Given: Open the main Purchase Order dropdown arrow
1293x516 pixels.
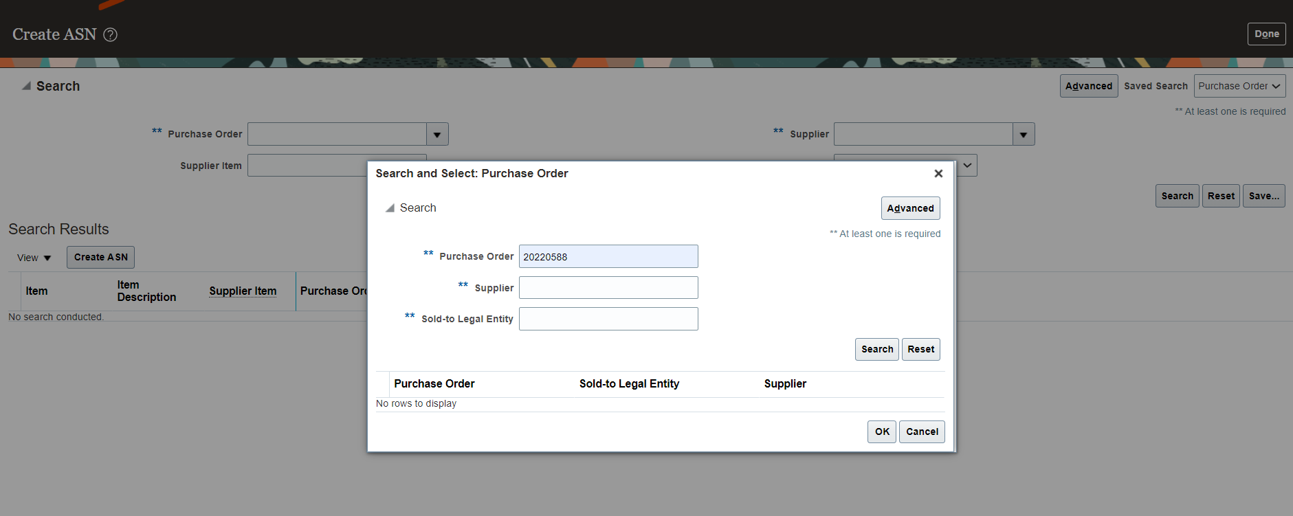Looking at the screenshot, I should click(x=437, y=134).
